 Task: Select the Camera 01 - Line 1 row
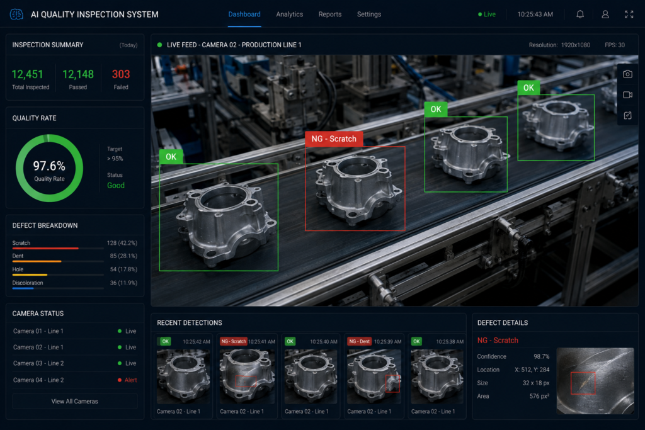point(75,331)
